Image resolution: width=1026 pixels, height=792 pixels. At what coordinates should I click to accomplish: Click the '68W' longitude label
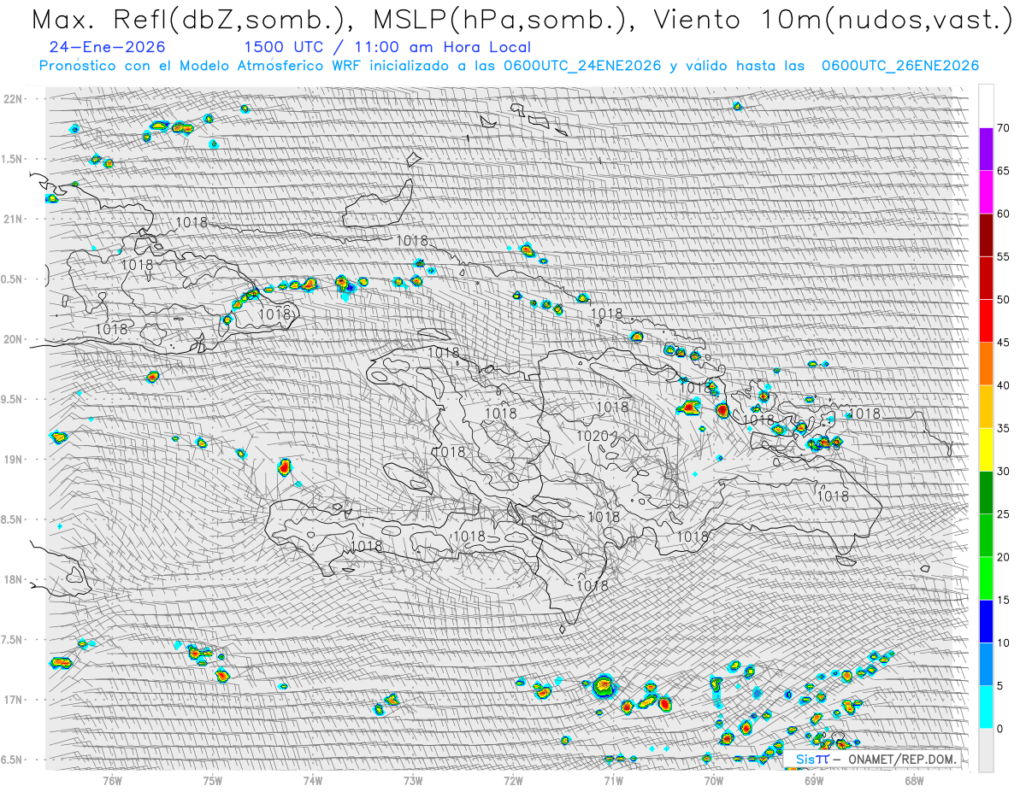(x=914, y=779)
